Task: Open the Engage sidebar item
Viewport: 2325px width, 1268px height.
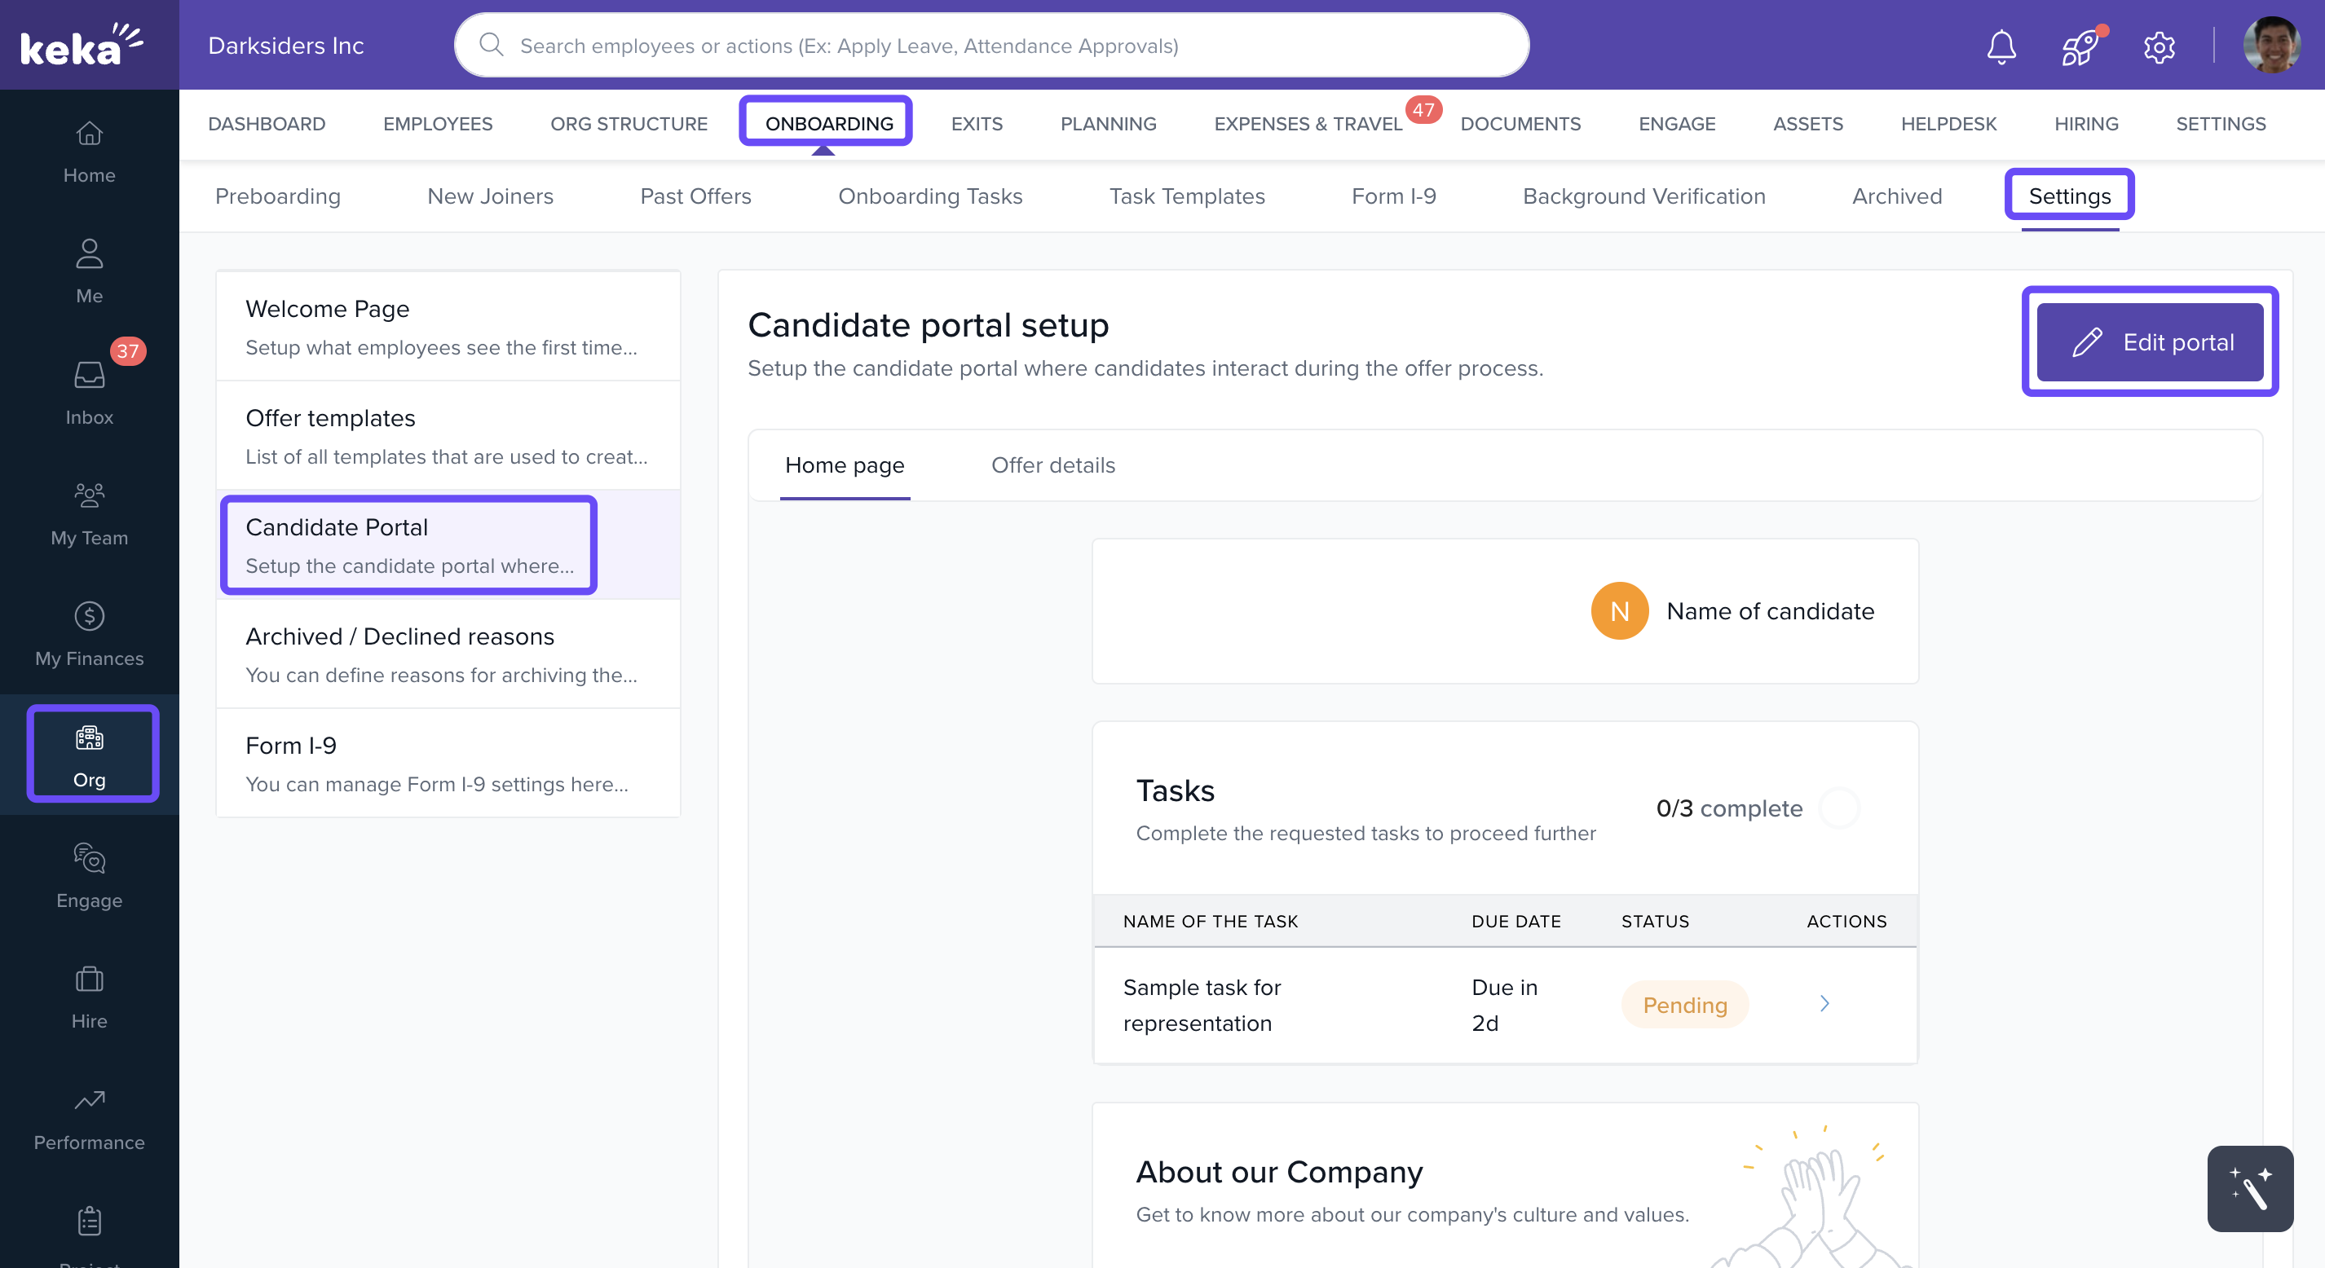Action: (88, 876)
